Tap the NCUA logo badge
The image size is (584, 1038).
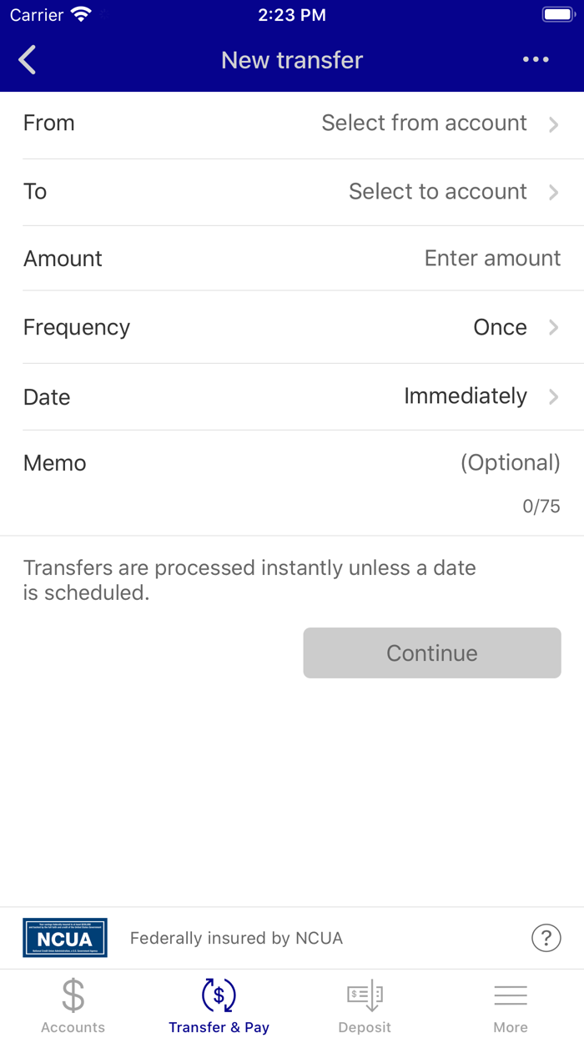tap(65, 938)
